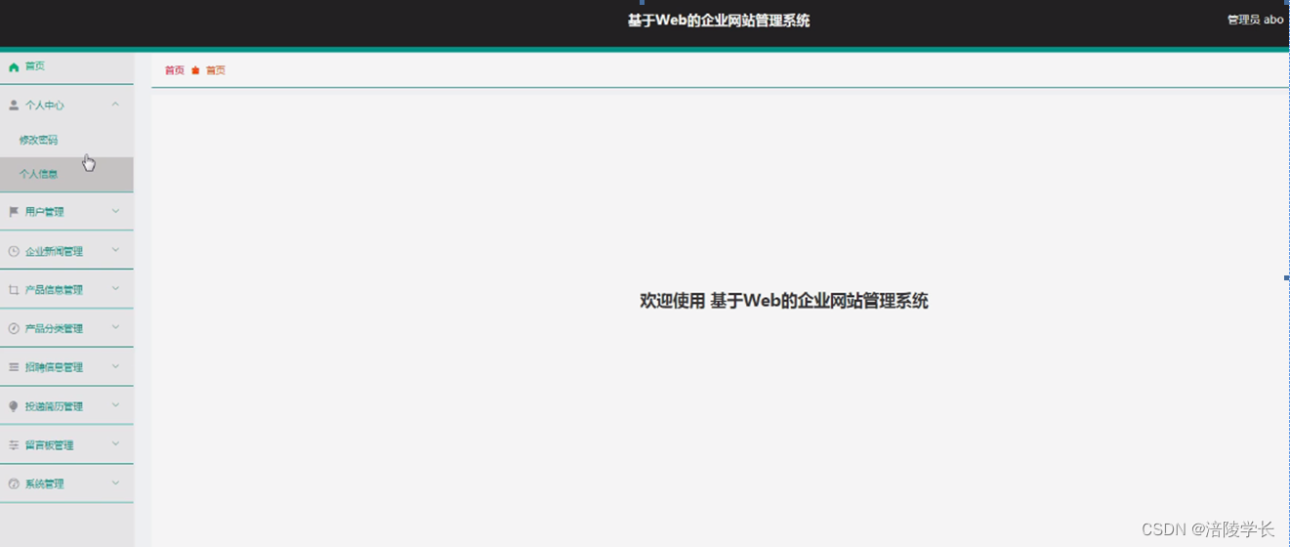This screenshot has width=1290, height=547.
Task: Expand the 系统管理 chevron
Action: (115, 483)
